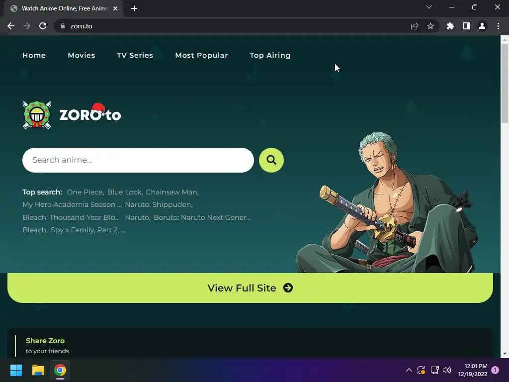Click the sync update tray icon
Screen dimensions: 509x382
(421, 370)
